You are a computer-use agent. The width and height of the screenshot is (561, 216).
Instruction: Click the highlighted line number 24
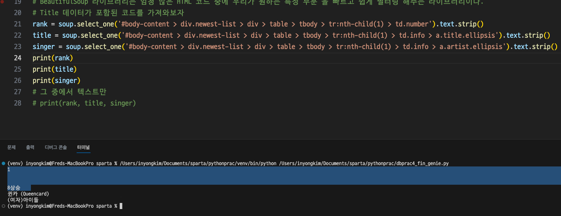[x=17, y=58]
